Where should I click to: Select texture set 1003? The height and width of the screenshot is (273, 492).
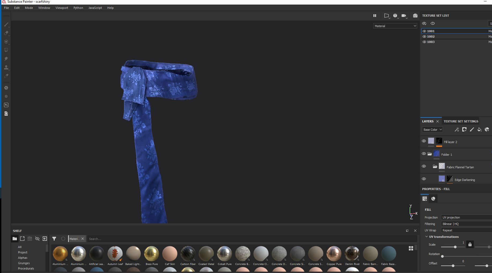point(457,42)
